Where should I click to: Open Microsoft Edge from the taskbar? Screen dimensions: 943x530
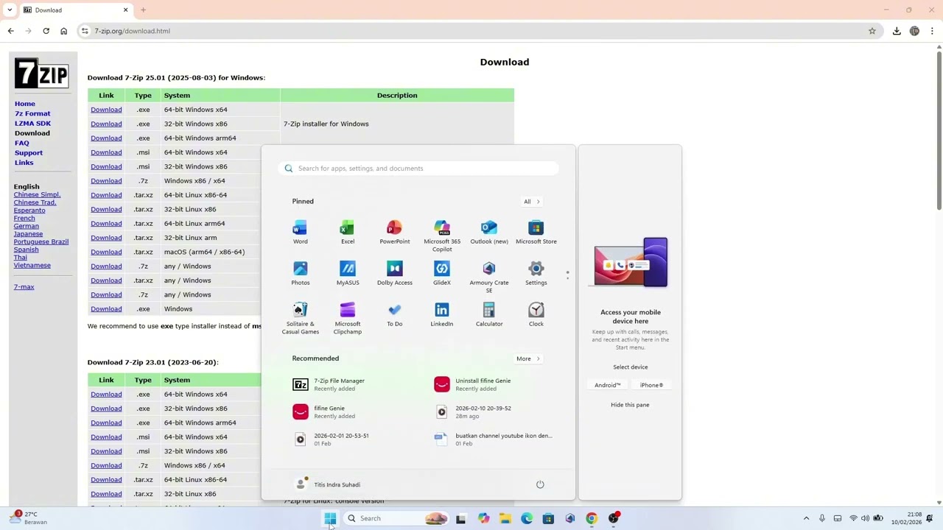527,518
